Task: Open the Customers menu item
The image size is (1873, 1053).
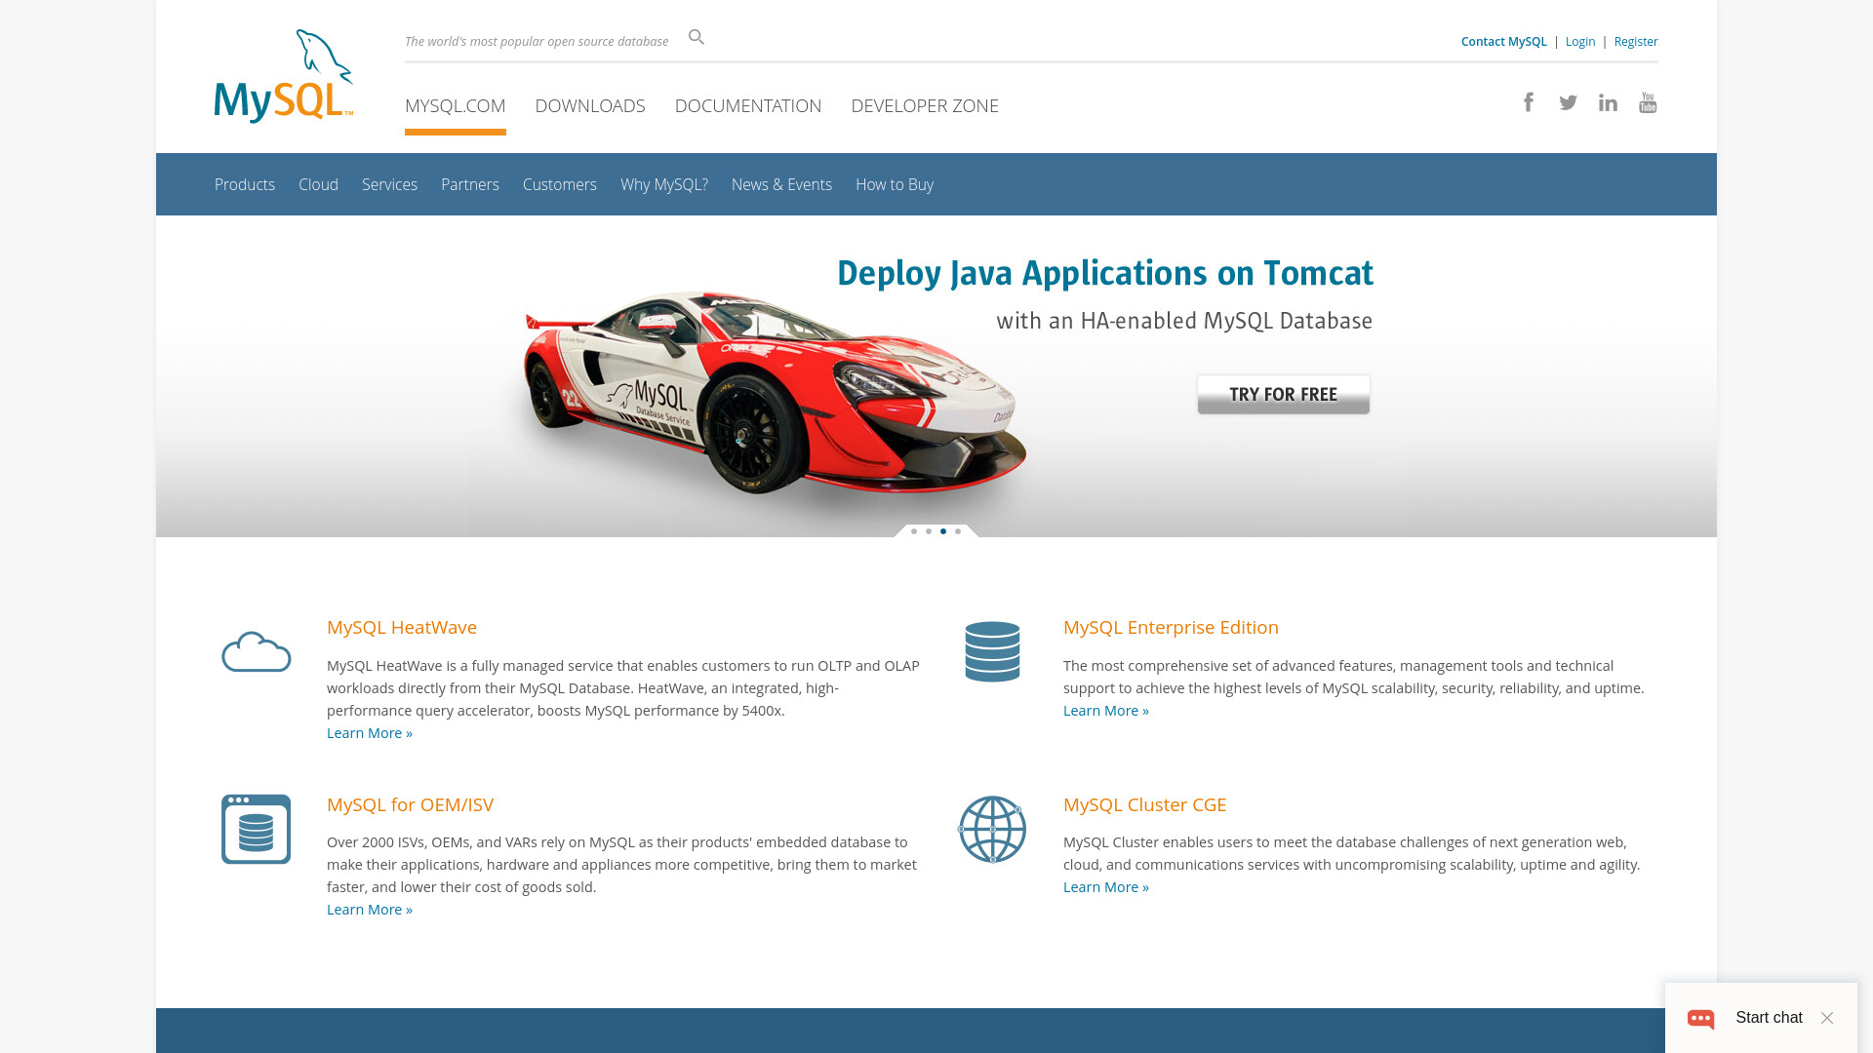Action: [x=560, y=184]
